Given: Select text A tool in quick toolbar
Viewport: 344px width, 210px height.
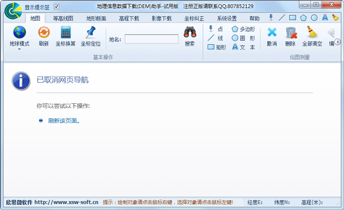Looking at the screenshot, I should (325, 17).
